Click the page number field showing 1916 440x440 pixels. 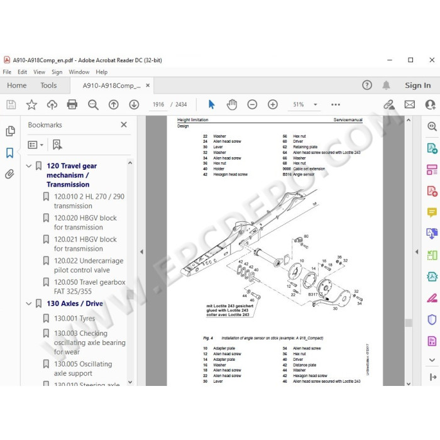click(x=158, y=105)
